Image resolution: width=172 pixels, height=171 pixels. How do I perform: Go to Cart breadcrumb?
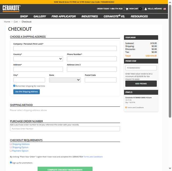click(16, 22)
